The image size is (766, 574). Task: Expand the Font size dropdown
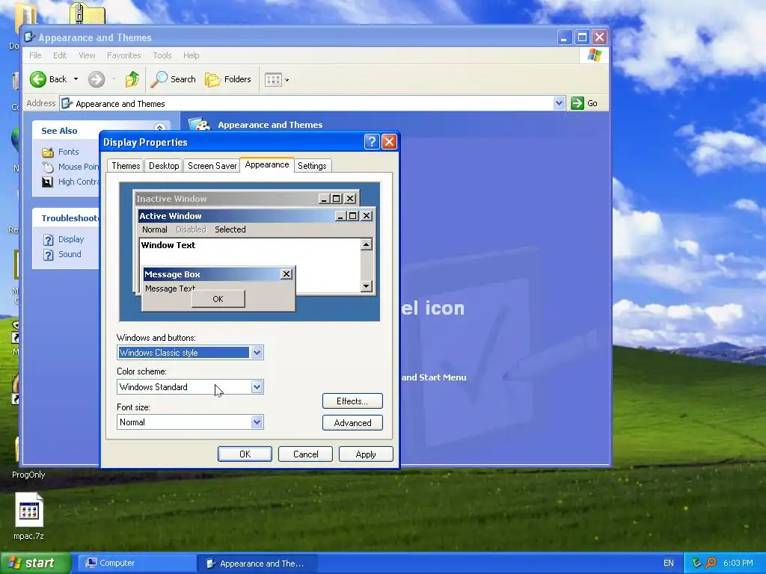[257, 422]
